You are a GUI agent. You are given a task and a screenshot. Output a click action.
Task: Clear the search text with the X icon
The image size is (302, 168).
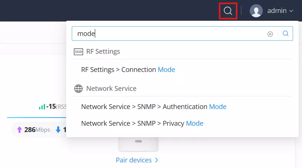(x=270, y=34)
